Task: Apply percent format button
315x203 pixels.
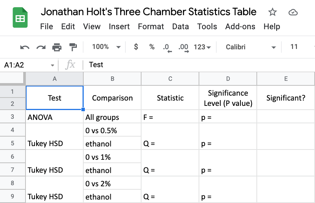Action: click(152, 47)
